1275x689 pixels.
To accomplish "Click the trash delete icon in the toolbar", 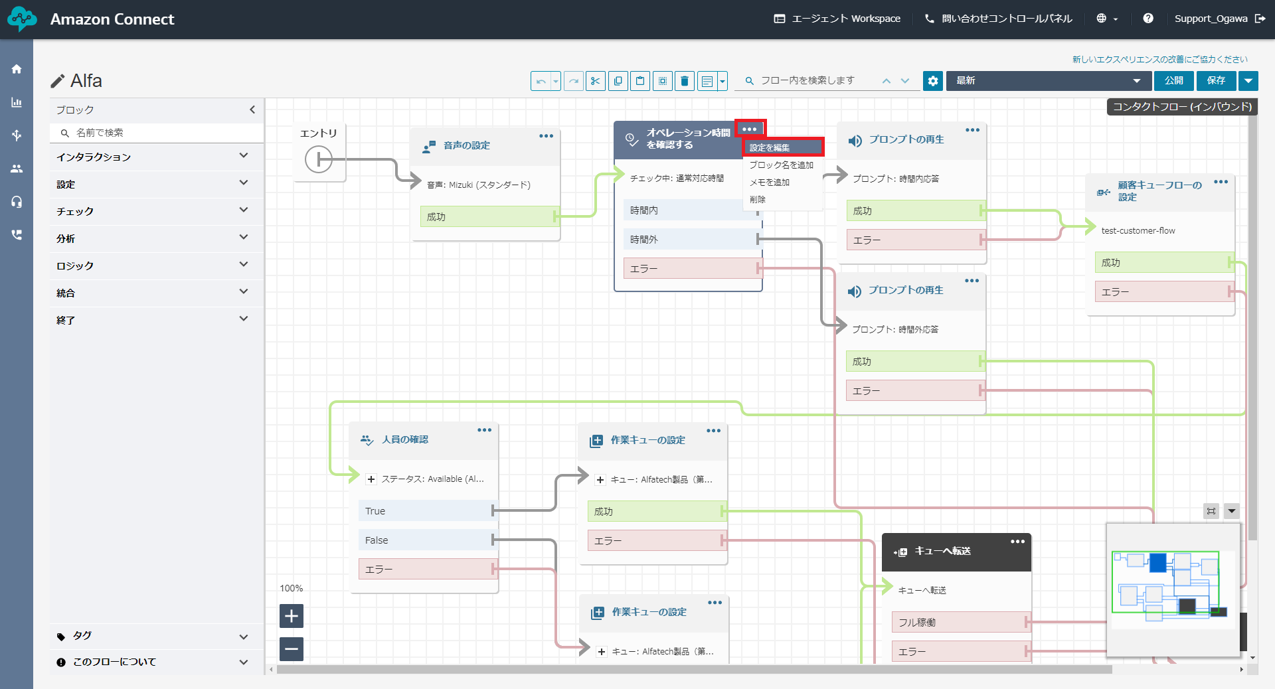I will pos(685,81).
